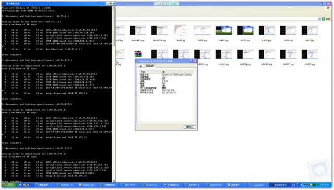Switch to the 一般 tab in Connection dialog
Viewport: 334px width, 190px height.
(140, 66)
